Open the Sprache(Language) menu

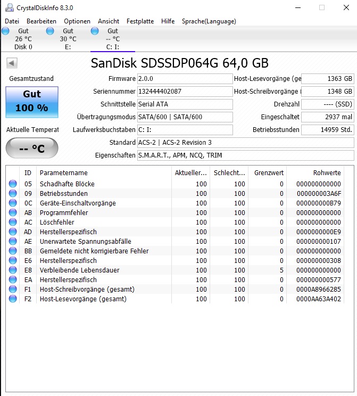[209, 21]
